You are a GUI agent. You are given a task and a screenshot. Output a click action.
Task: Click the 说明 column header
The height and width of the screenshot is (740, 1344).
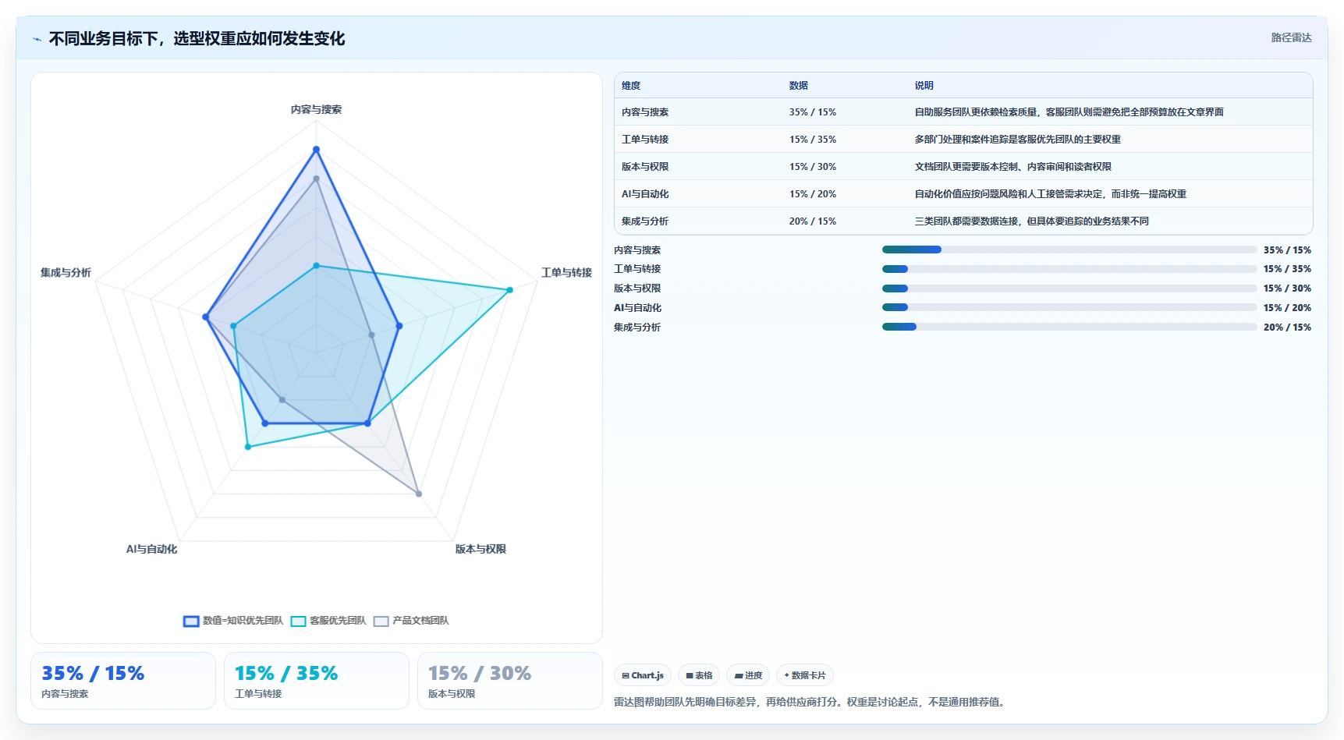924,86
